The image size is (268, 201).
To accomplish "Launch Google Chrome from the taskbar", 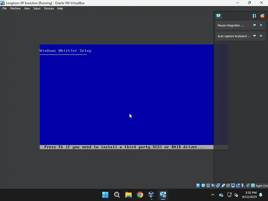I will (140, 195).
